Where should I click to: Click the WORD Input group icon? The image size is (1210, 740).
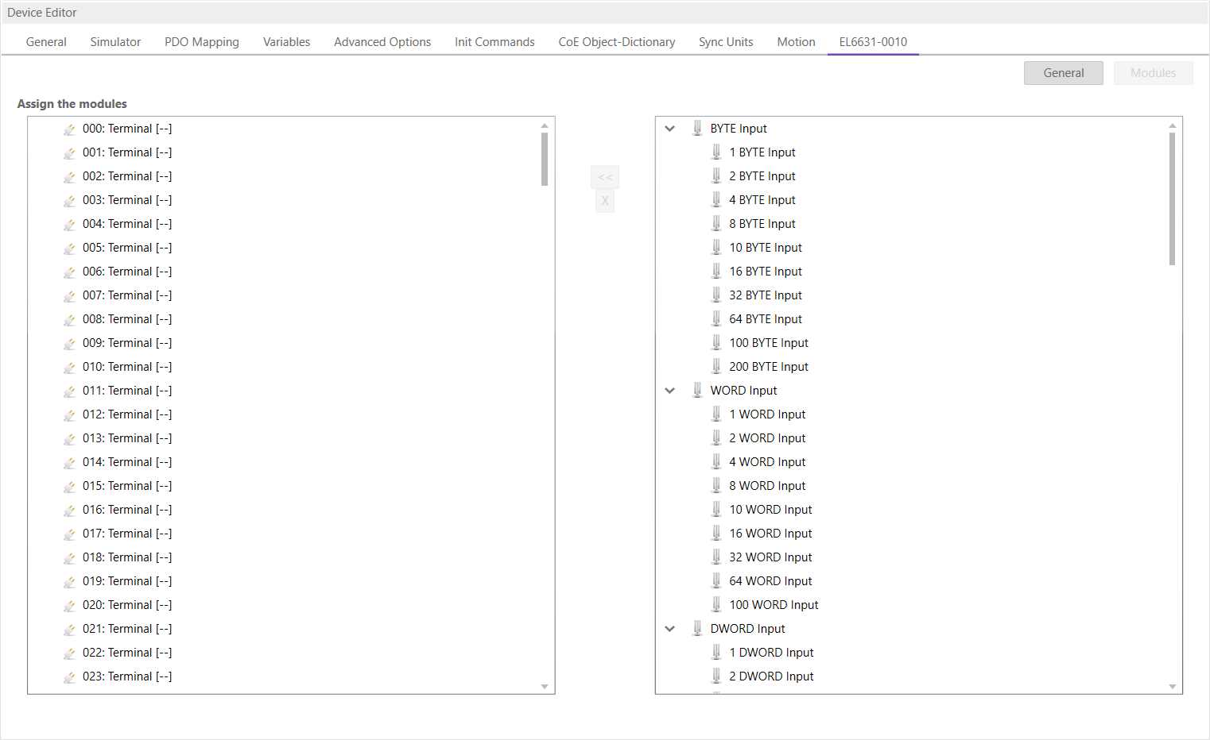tap(697, 391)
